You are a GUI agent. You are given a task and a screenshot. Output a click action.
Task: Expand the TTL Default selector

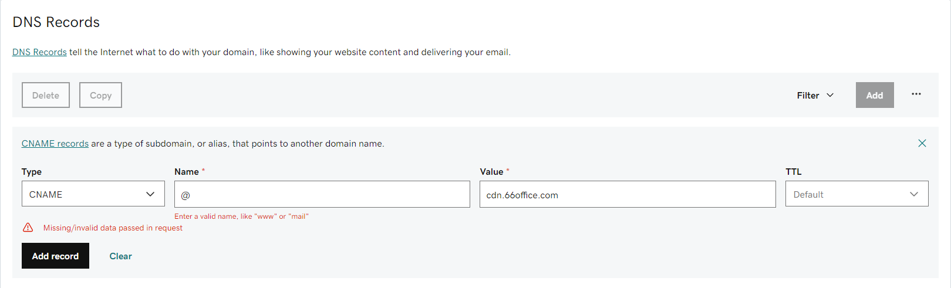point(856,194)
